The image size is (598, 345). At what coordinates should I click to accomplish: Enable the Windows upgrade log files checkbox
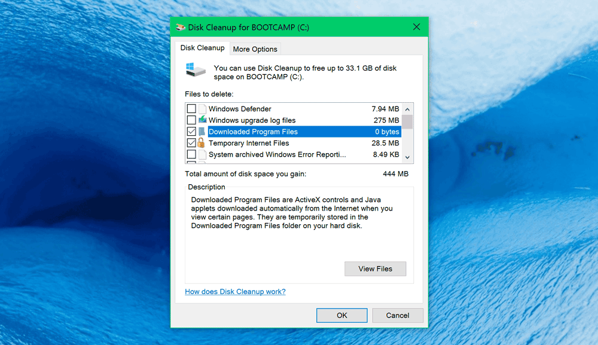click(x=191, y=120)
